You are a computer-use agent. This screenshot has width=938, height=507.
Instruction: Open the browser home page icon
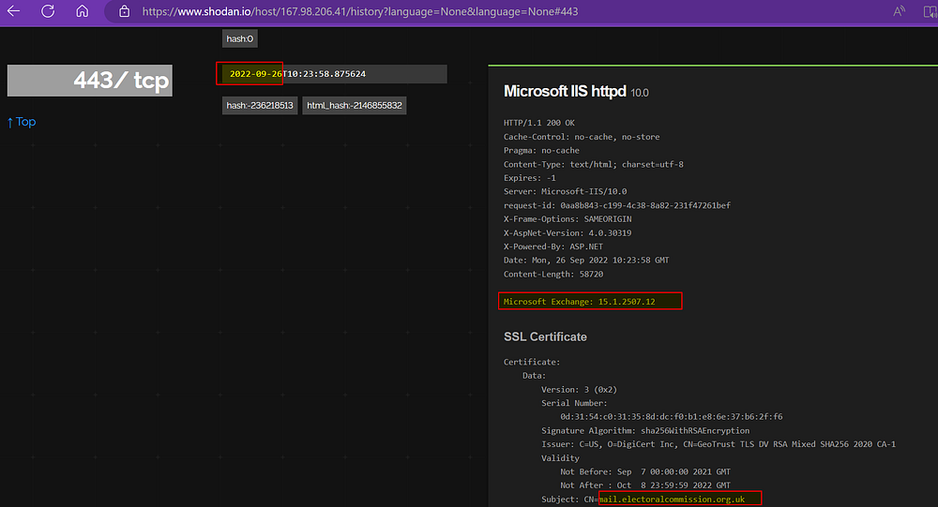[82, 10]
